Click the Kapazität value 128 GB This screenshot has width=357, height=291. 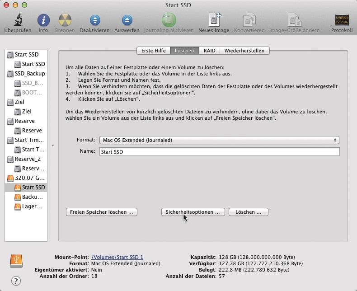coord(257,257)
